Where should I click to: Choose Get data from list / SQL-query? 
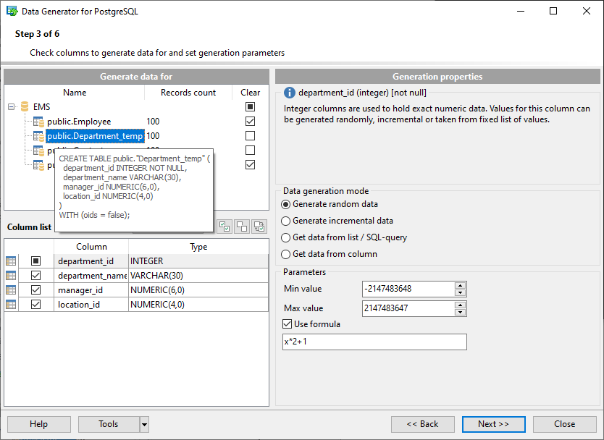point(286,237)
